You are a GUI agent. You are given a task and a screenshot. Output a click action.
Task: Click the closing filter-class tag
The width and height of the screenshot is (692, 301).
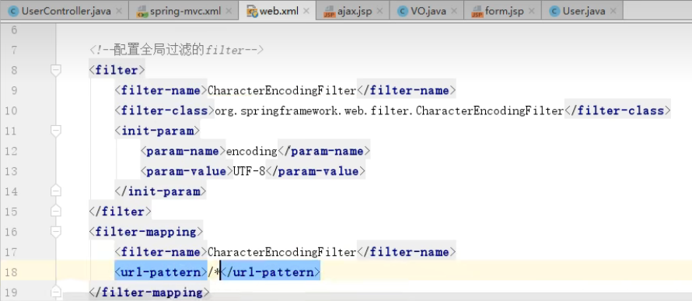[617, 110]
